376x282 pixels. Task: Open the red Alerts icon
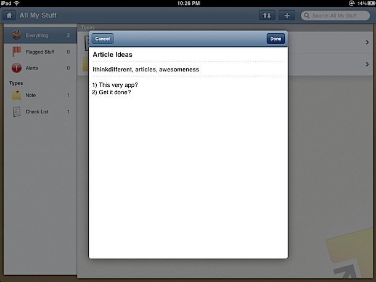(16, 68)
